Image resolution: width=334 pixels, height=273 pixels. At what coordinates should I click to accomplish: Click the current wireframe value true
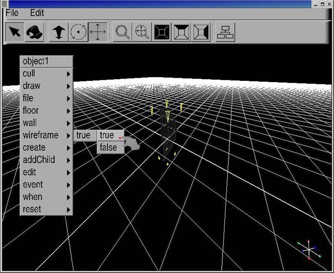(x=85, y=136)
